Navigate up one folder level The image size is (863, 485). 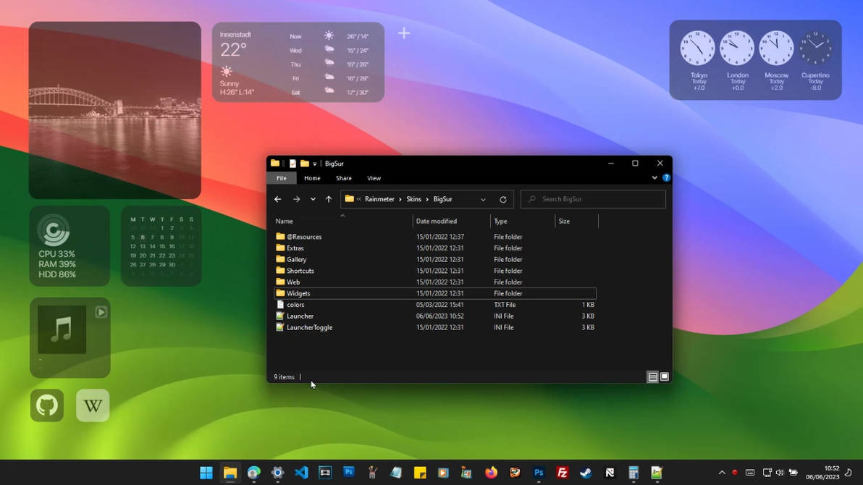coord(328,199)
